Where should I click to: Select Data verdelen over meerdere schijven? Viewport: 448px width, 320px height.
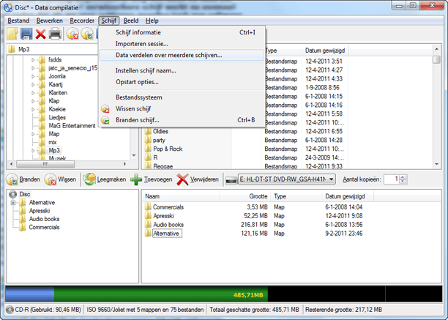[x=182, y=55]
